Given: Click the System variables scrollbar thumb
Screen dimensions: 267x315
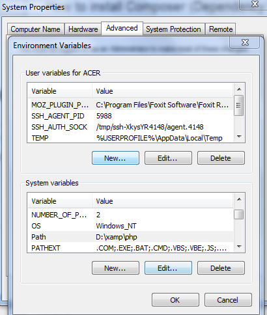Looking at the screenshot, I should [239, 215].
